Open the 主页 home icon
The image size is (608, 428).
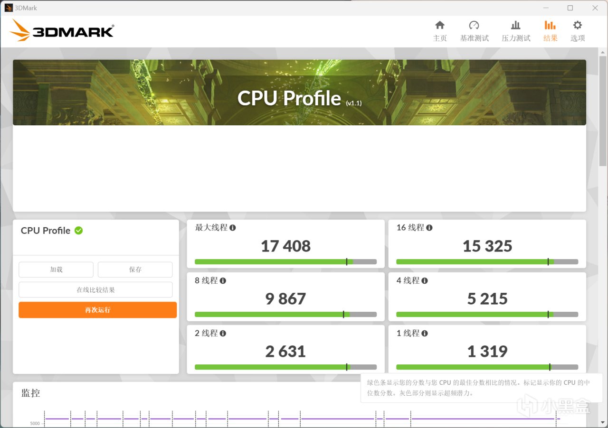[440, 25]
